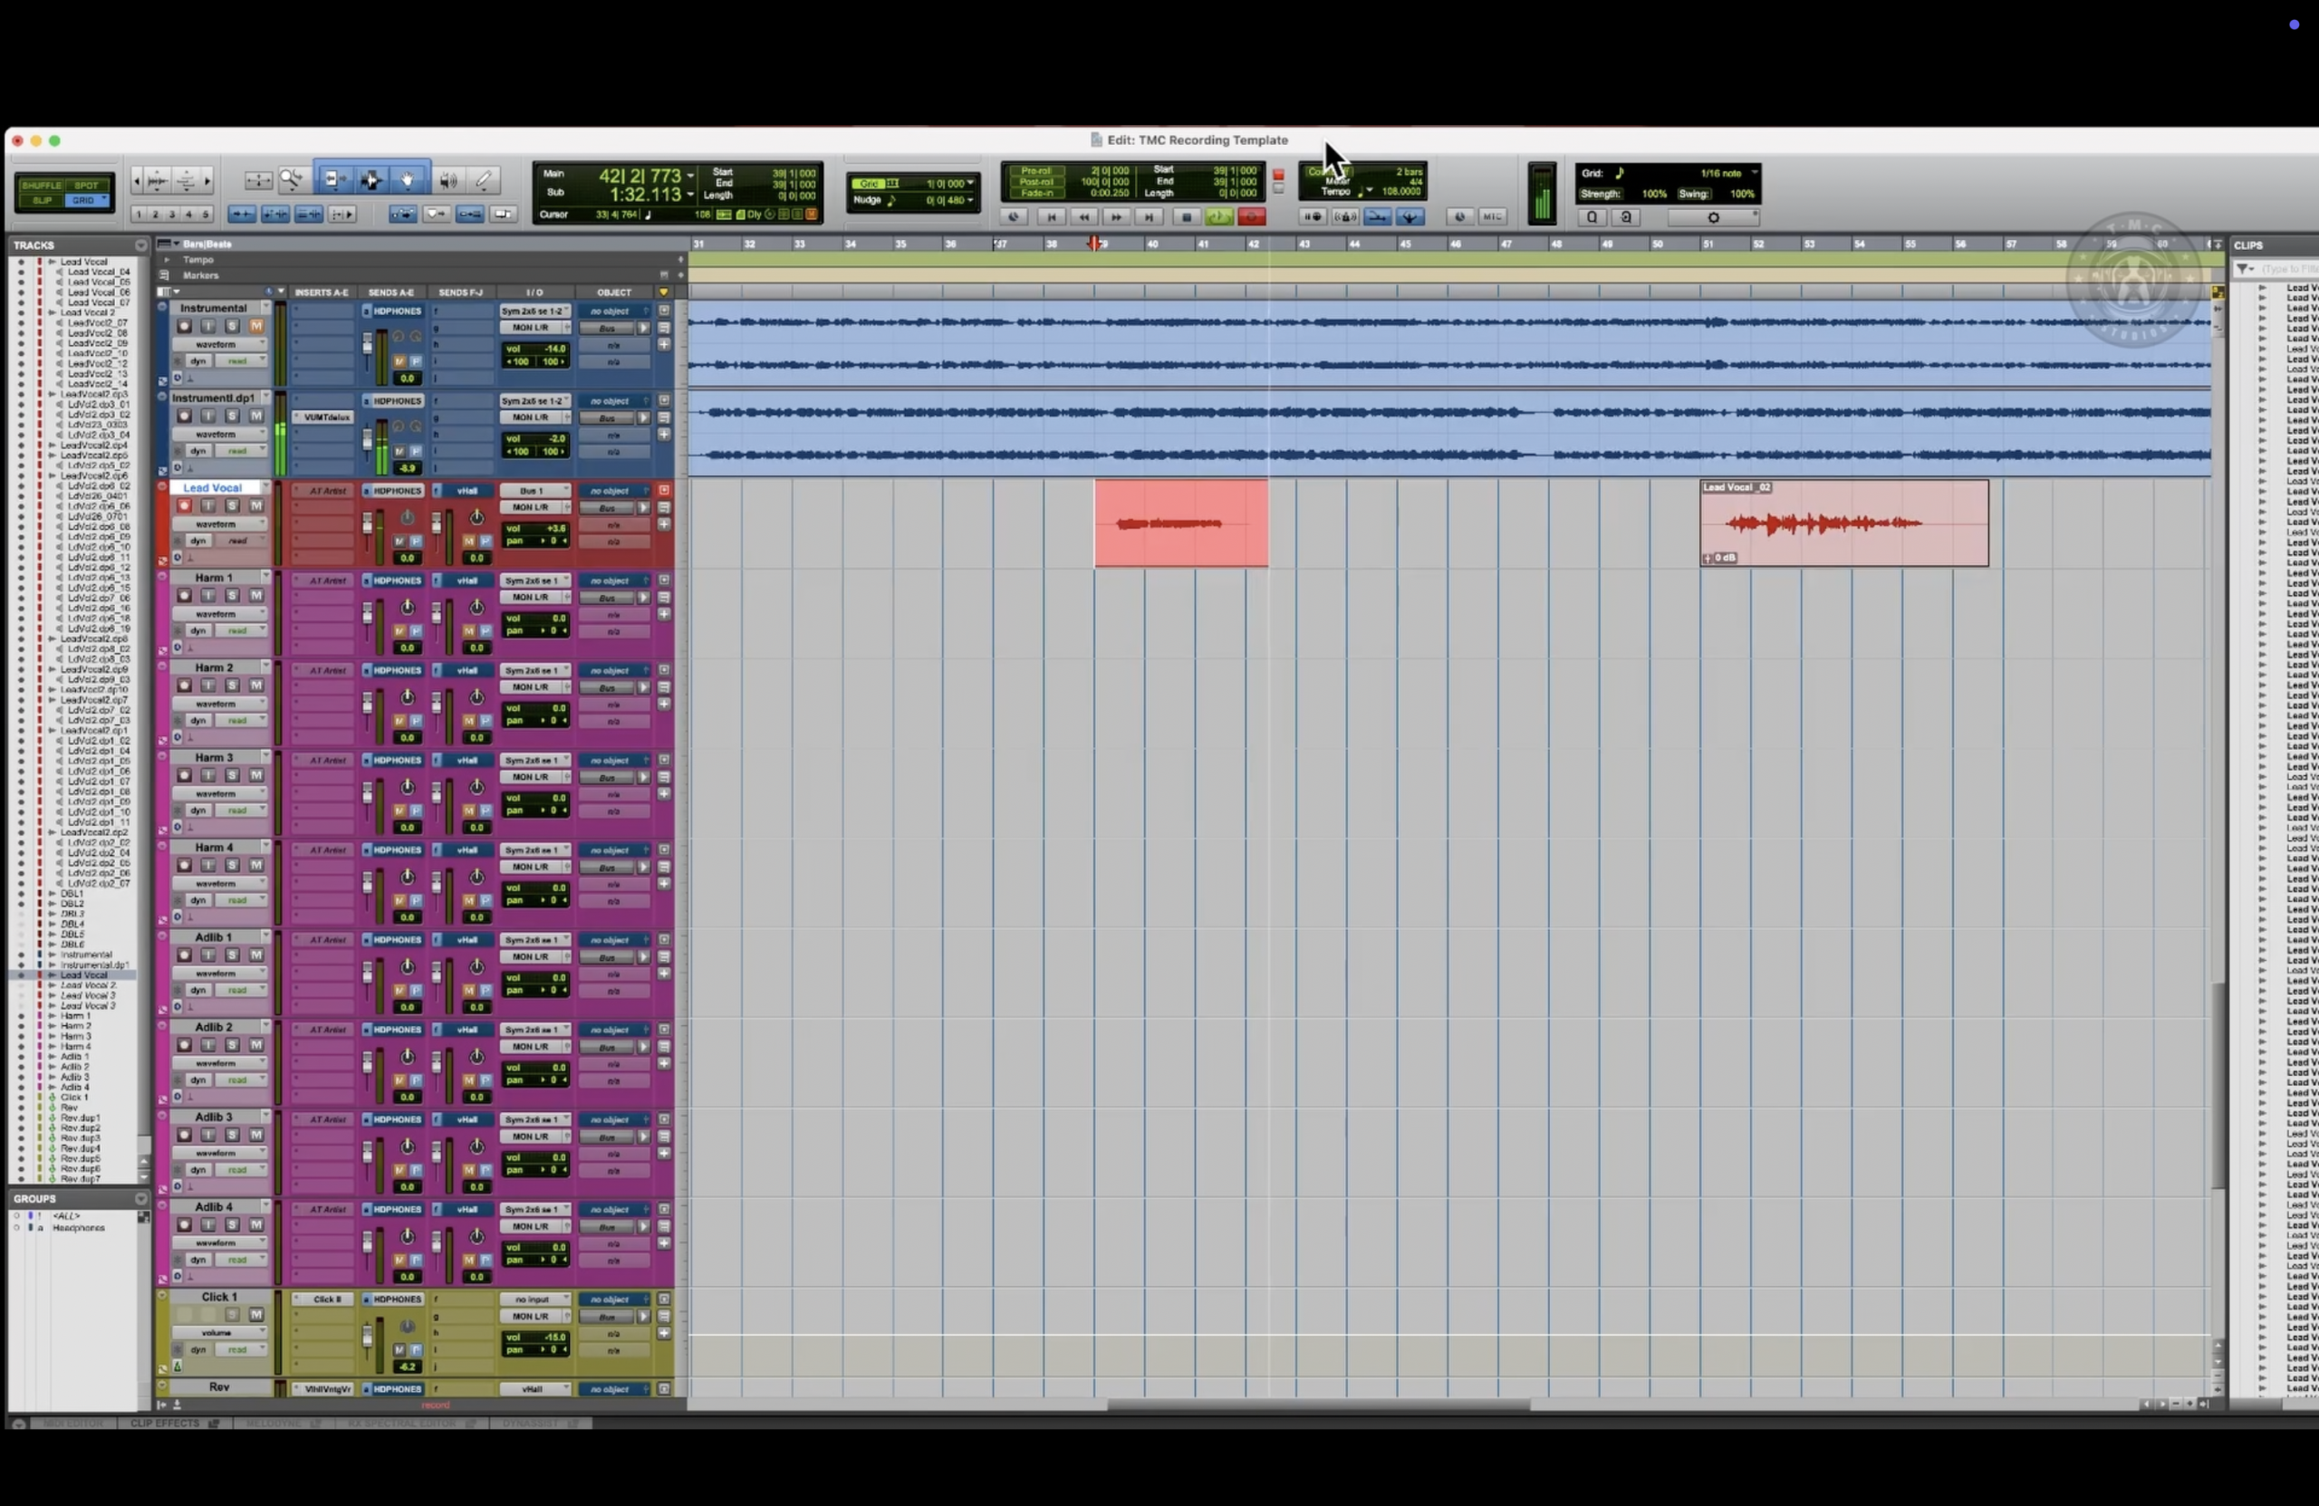Image resolution: width=2319 pixels, height=1506 pixels.
Task: Solo the Lead Vocal track
Action: pyautogui.click(x=232, y=505)
